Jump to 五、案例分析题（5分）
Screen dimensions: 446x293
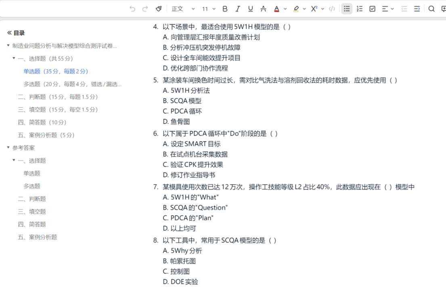pyautogui.click(x=46, y=135)
